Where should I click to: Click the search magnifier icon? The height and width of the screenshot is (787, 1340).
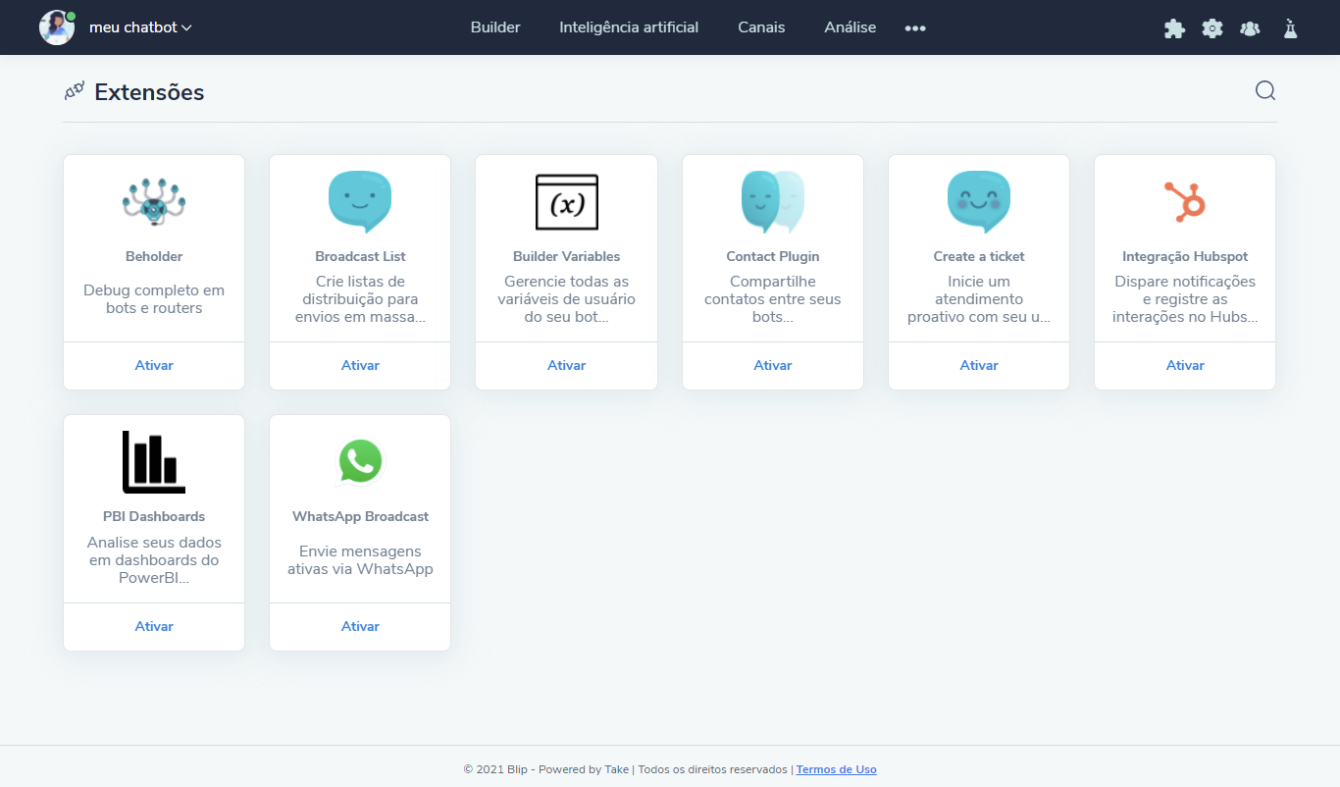click(x=1265, y=91)
